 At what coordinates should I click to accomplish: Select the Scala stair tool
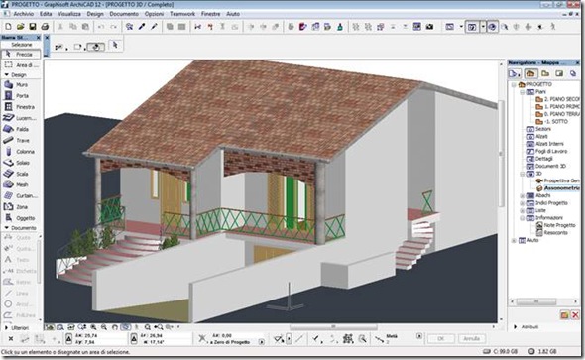[21, 174]
